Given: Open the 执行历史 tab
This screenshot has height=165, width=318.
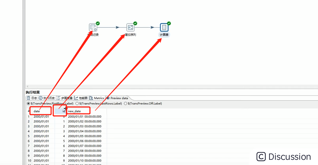Looking at the screenshot, I should coord(47,98).
